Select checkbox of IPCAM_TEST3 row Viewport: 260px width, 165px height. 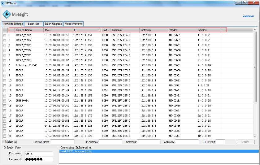click(5, 46)
